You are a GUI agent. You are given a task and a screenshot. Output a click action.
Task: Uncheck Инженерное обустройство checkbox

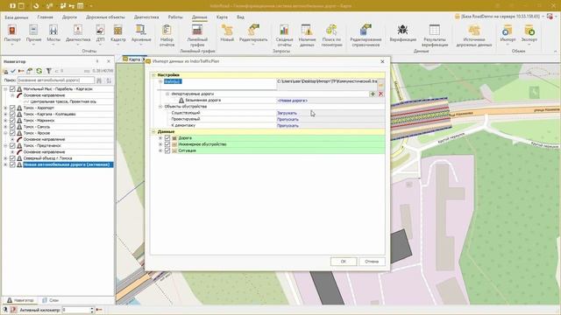click(x=167, y=144)
